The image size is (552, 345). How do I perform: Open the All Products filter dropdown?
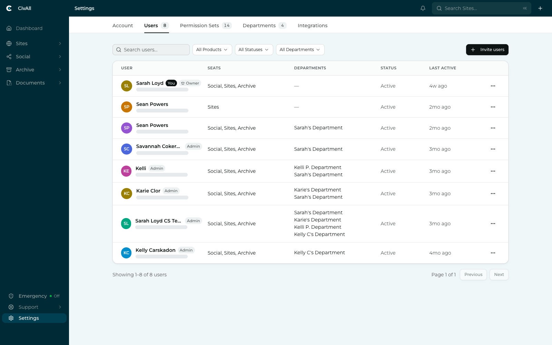pyautogui.click(x=212, y=50)
